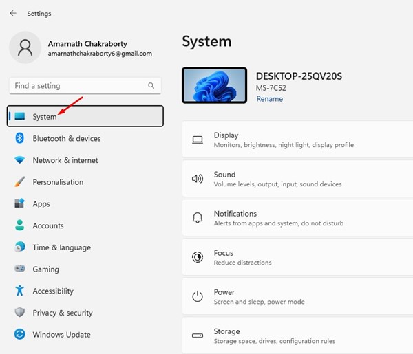Screen dimensions: 413x354
Task: Click the Bluetooth icon in sidebar
Action: [19, 138]
